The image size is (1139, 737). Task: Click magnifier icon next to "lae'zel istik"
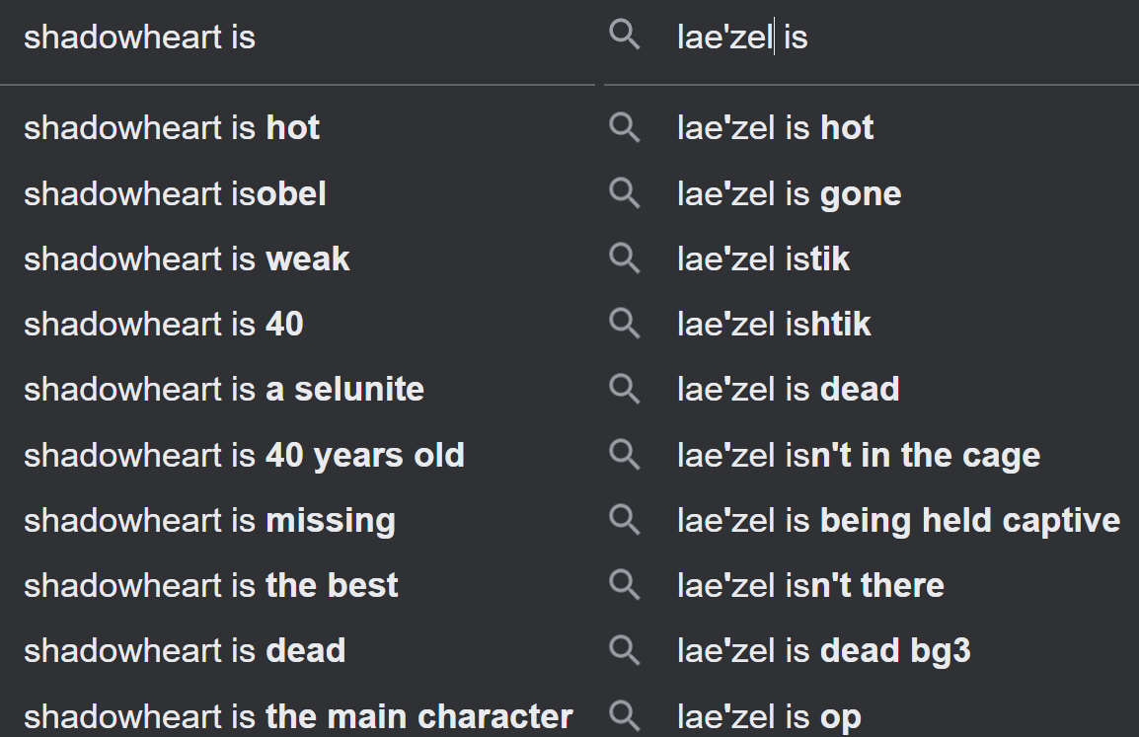pos(624,258)
